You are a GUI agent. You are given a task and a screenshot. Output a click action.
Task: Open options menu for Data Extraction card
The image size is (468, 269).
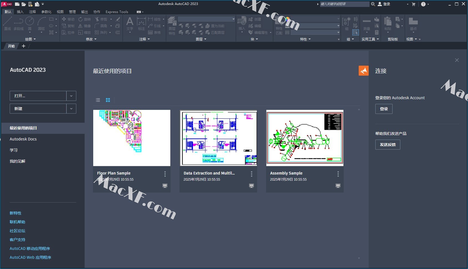tap(252, 174)
